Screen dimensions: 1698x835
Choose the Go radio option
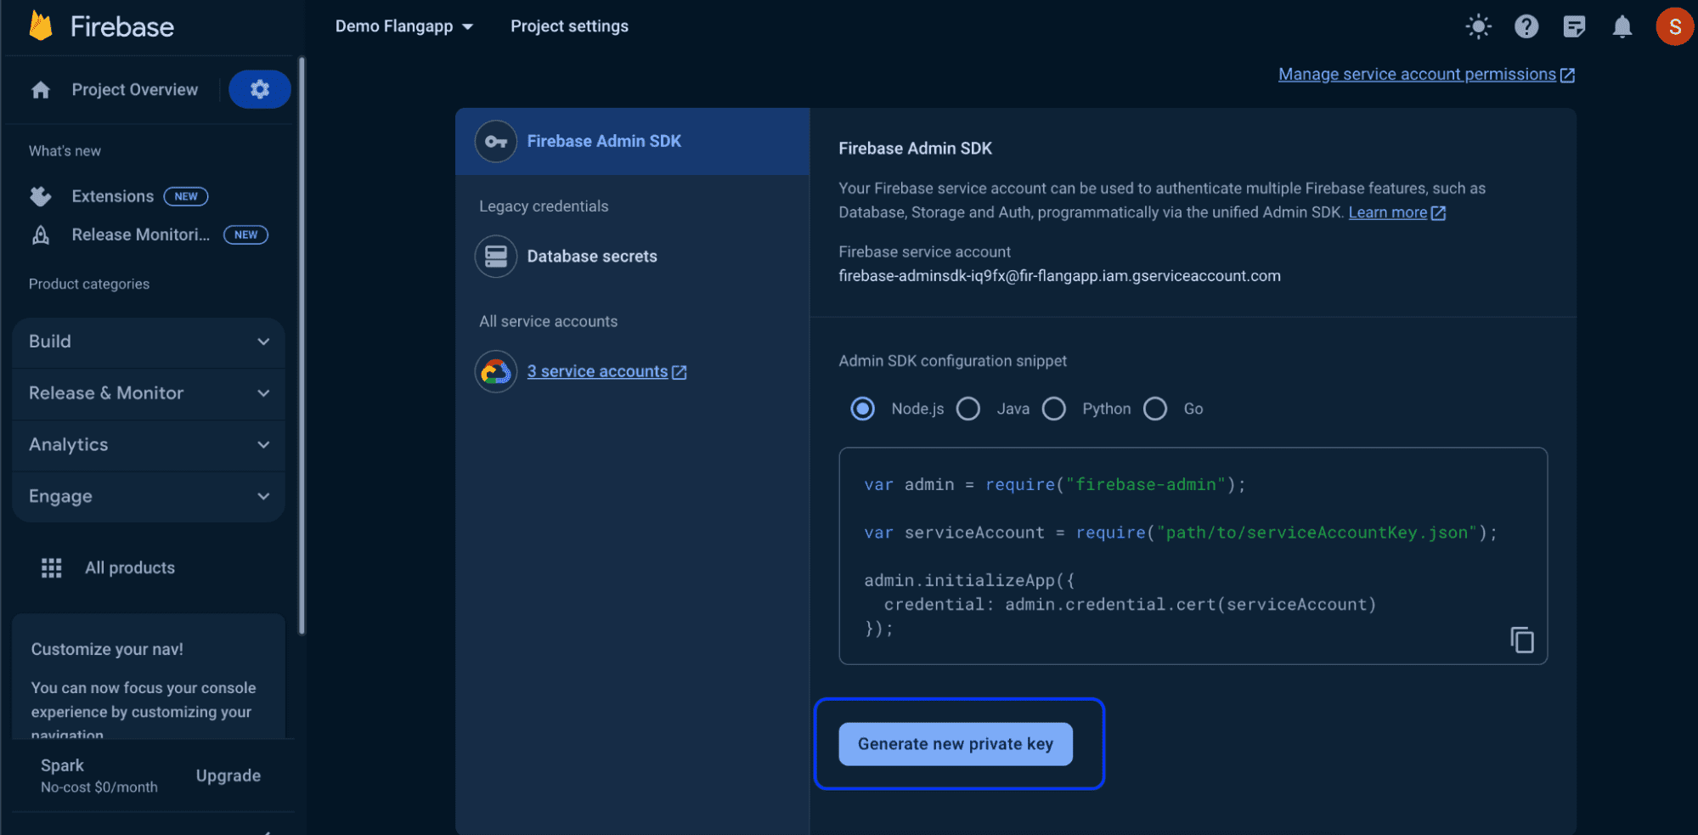[1155, 409]
